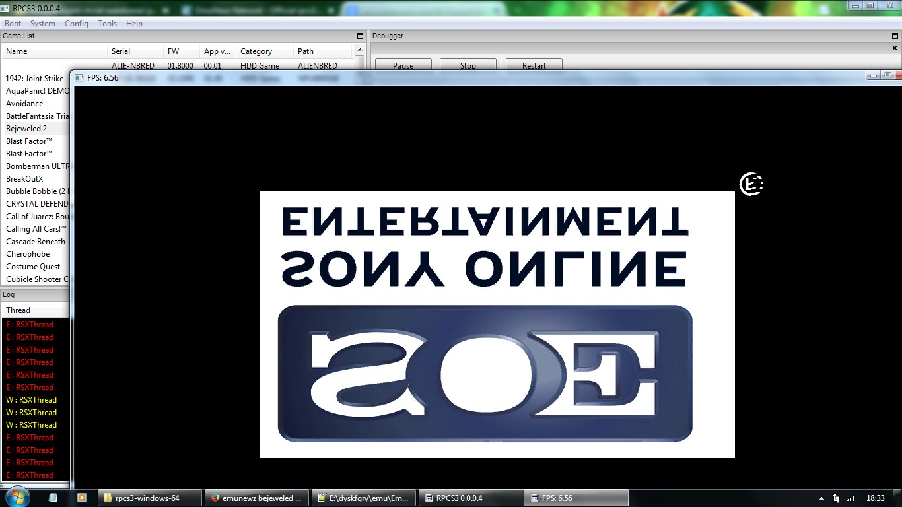The height and width of the screenshot is (507, 902).
Task: Open the Windows Start menu
Action: pyautogui.click(x=17, y=497)
